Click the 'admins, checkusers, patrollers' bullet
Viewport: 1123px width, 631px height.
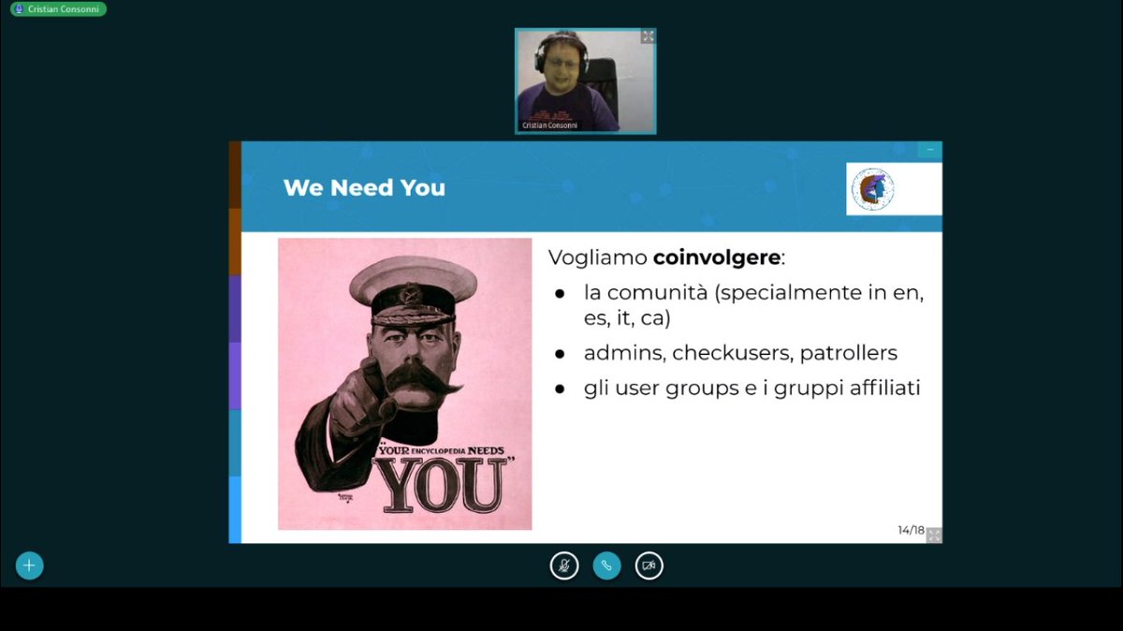point(740,353)
